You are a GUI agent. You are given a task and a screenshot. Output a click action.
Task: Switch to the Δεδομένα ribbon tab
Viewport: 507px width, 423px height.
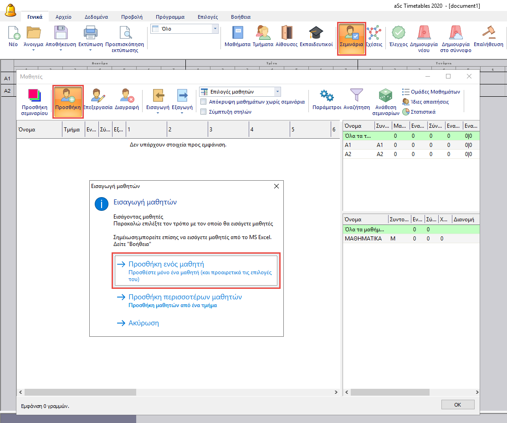click(96, 17)
